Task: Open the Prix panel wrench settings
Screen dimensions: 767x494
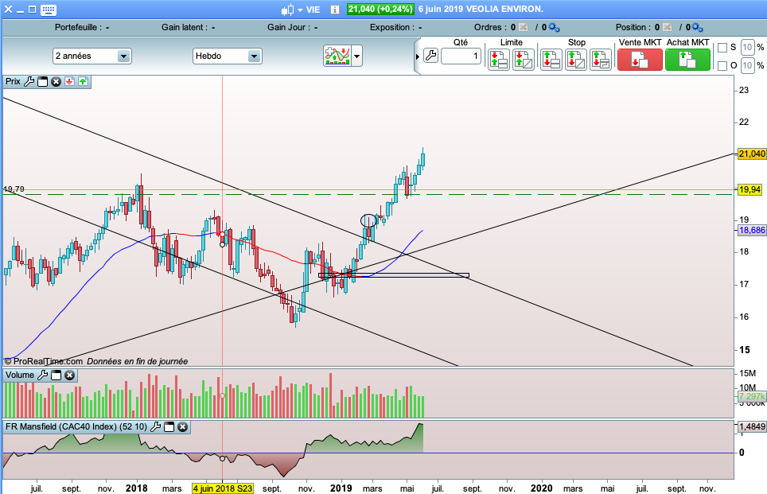Action: click(x=29, y=81)
